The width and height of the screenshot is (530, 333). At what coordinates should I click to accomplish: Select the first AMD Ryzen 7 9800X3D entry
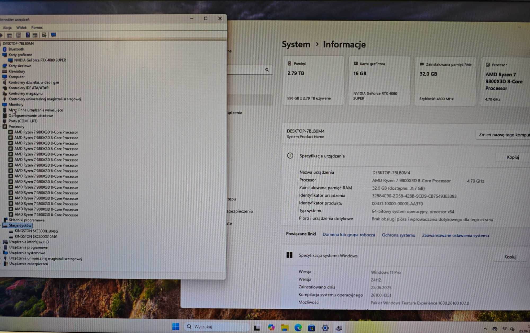click(x=46, y=132)
